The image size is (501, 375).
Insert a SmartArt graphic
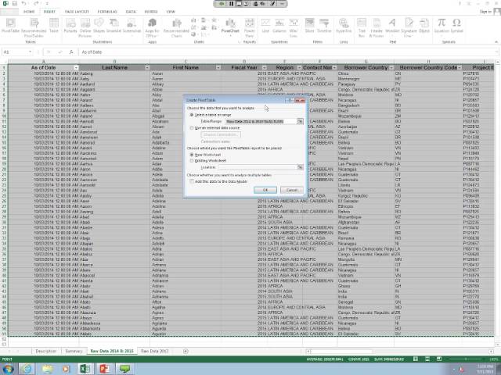click(114, 26)
